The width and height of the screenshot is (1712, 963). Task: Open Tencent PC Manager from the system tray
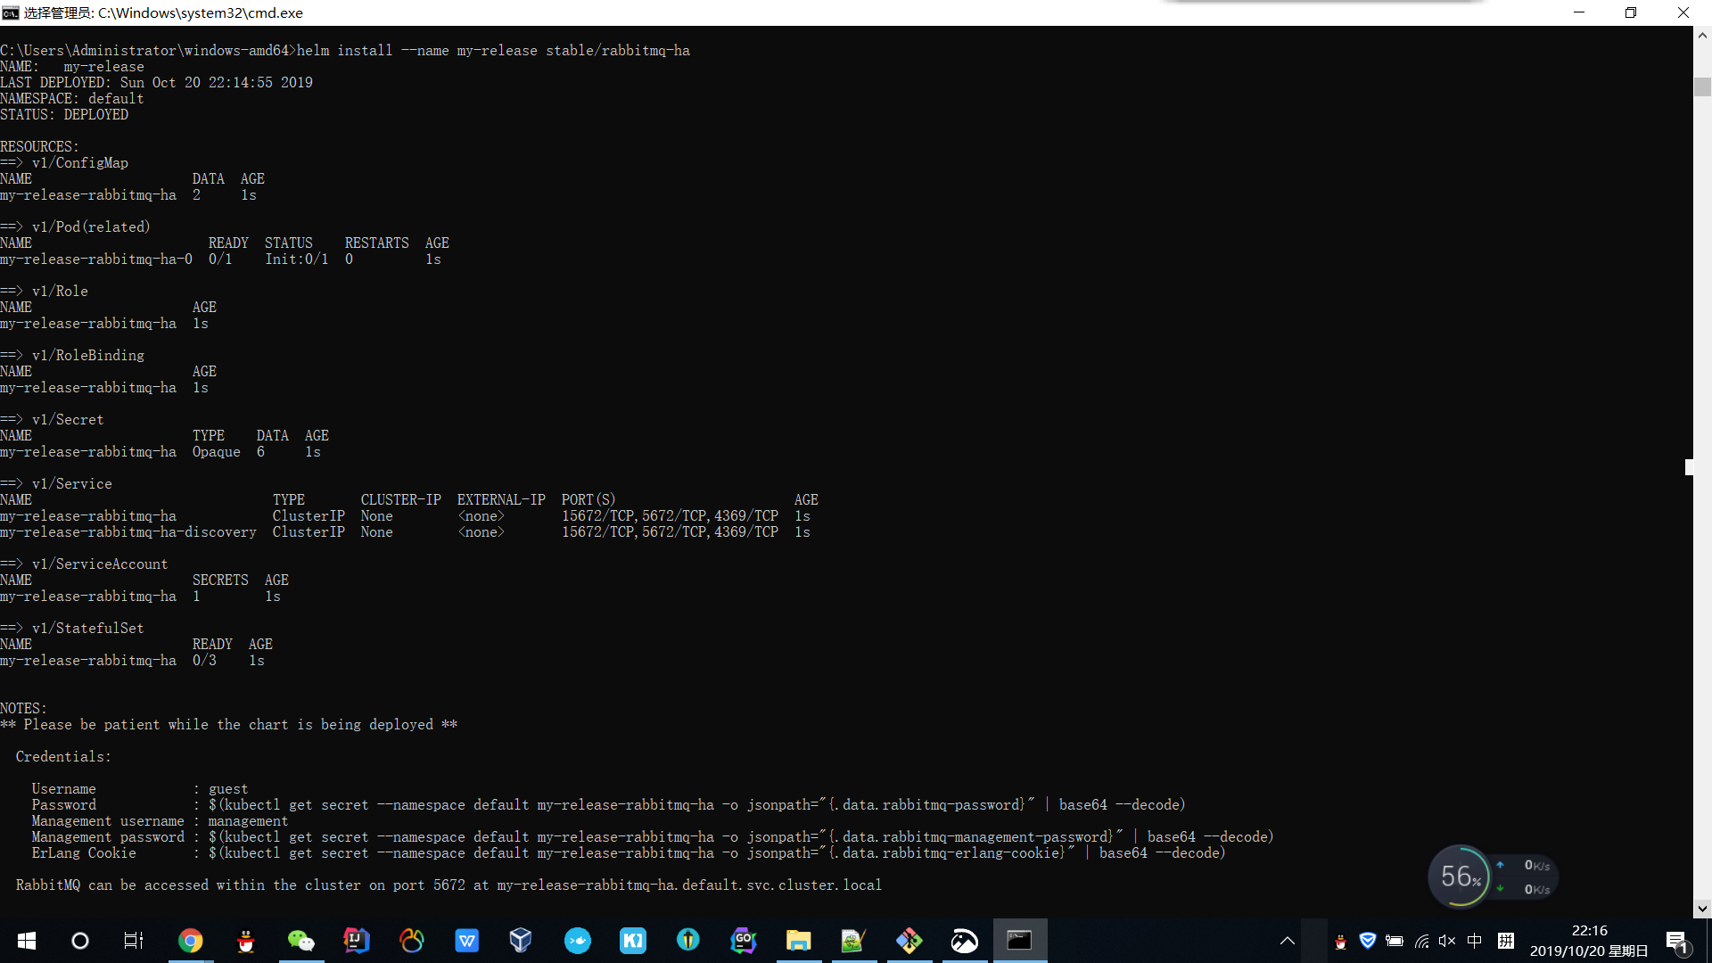pos(1367,941)
